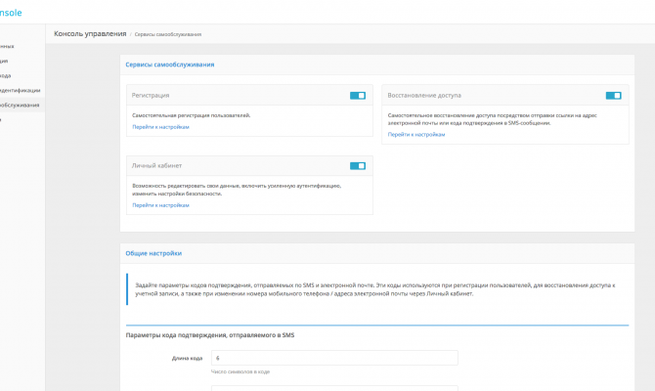Click the Личный кабинет card title

tap(156, 166)
